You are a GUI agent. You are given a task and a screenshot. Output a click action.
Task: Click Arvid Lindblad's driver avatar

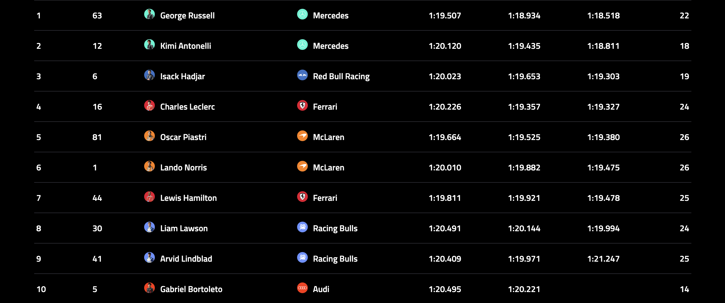[x=149, y=257]
